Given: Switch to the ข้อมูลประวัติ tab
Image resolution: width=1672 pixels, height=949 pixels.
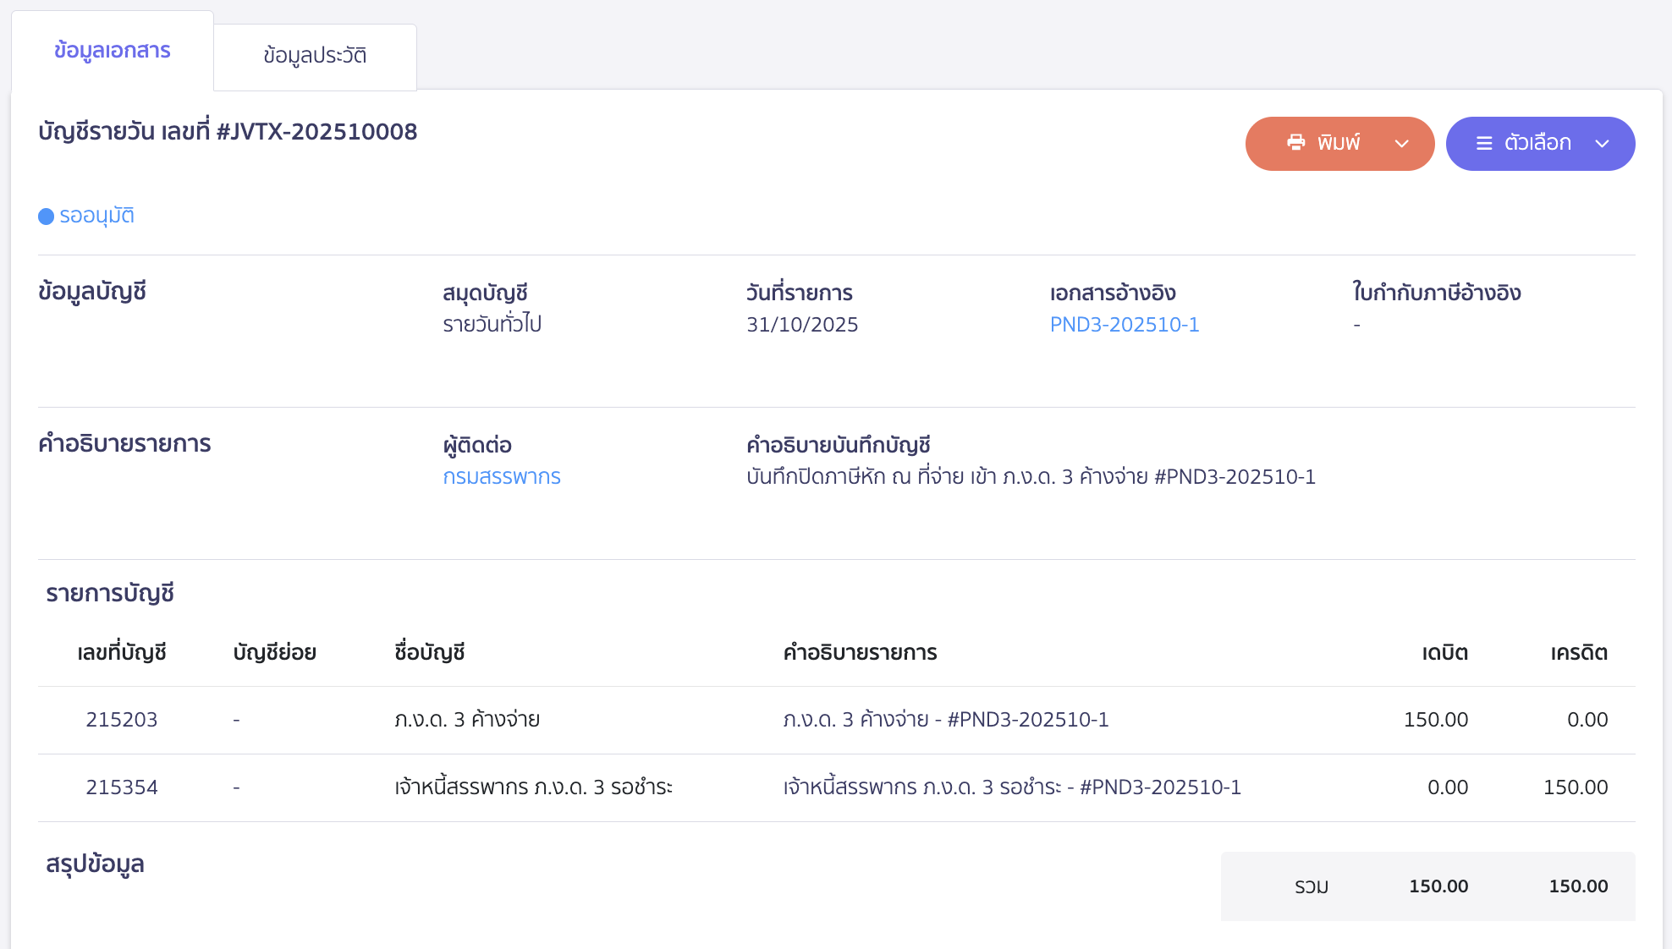Looking at the screenshot, I should tap(314, 55).
